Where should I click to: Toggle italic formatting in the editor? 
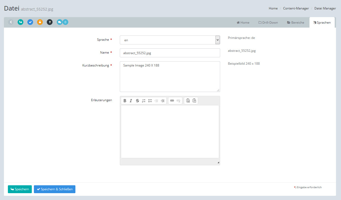pos(131,101)
